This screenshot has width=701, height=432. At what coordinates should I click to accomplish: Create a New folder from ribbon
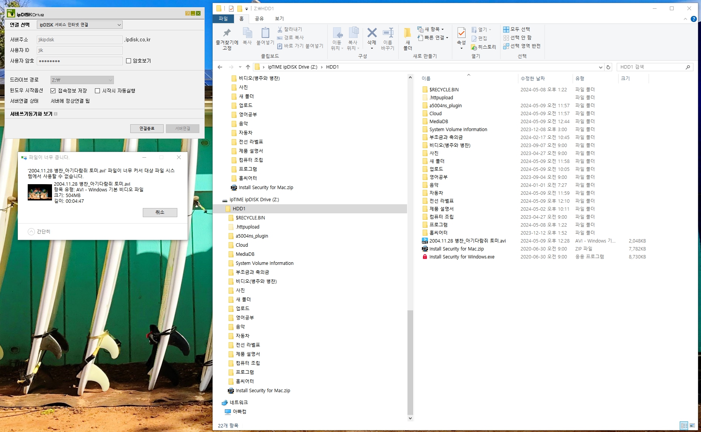coord(407,39)
